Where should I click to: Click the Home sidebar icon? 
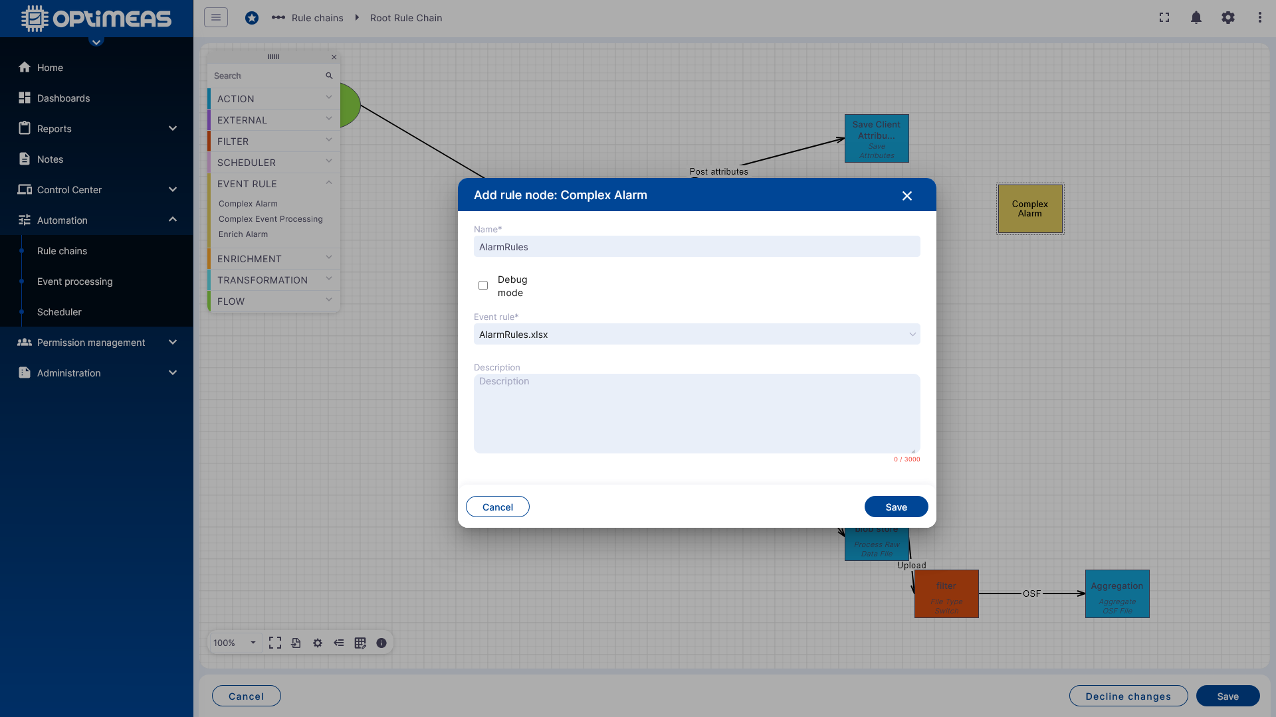click(x=25, y=67)
